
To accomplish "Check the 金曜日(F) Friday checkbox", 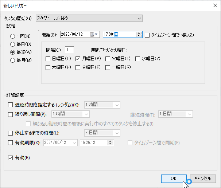I will [78, 67].
